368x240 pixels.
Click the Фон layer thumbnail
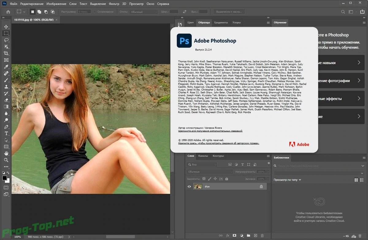[198, 186]
